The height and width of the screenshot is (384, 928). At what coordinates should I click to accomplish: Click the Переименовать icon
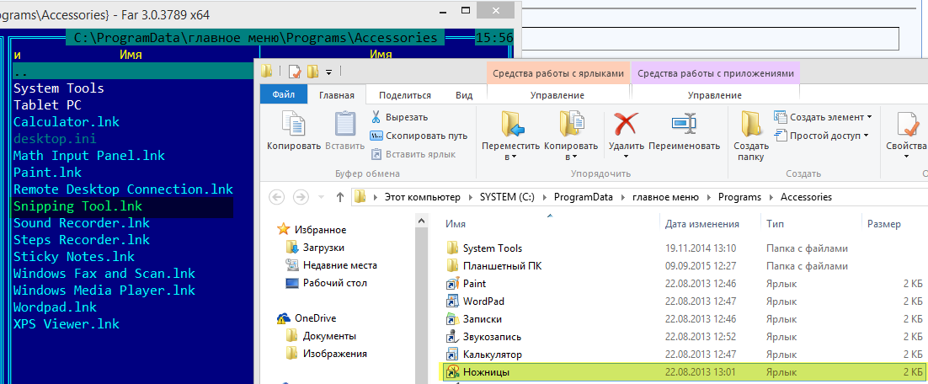click(x=685, y=123)
